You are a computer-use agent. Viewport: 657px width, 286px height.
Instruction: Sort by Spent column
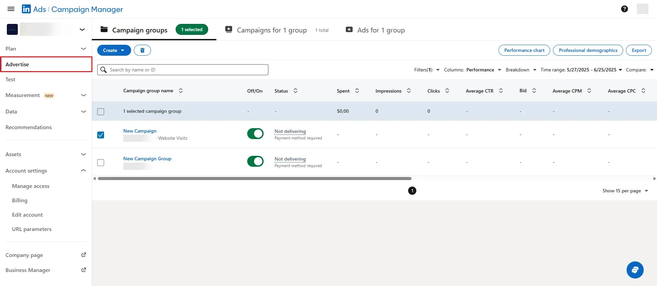tap(357, 91)
